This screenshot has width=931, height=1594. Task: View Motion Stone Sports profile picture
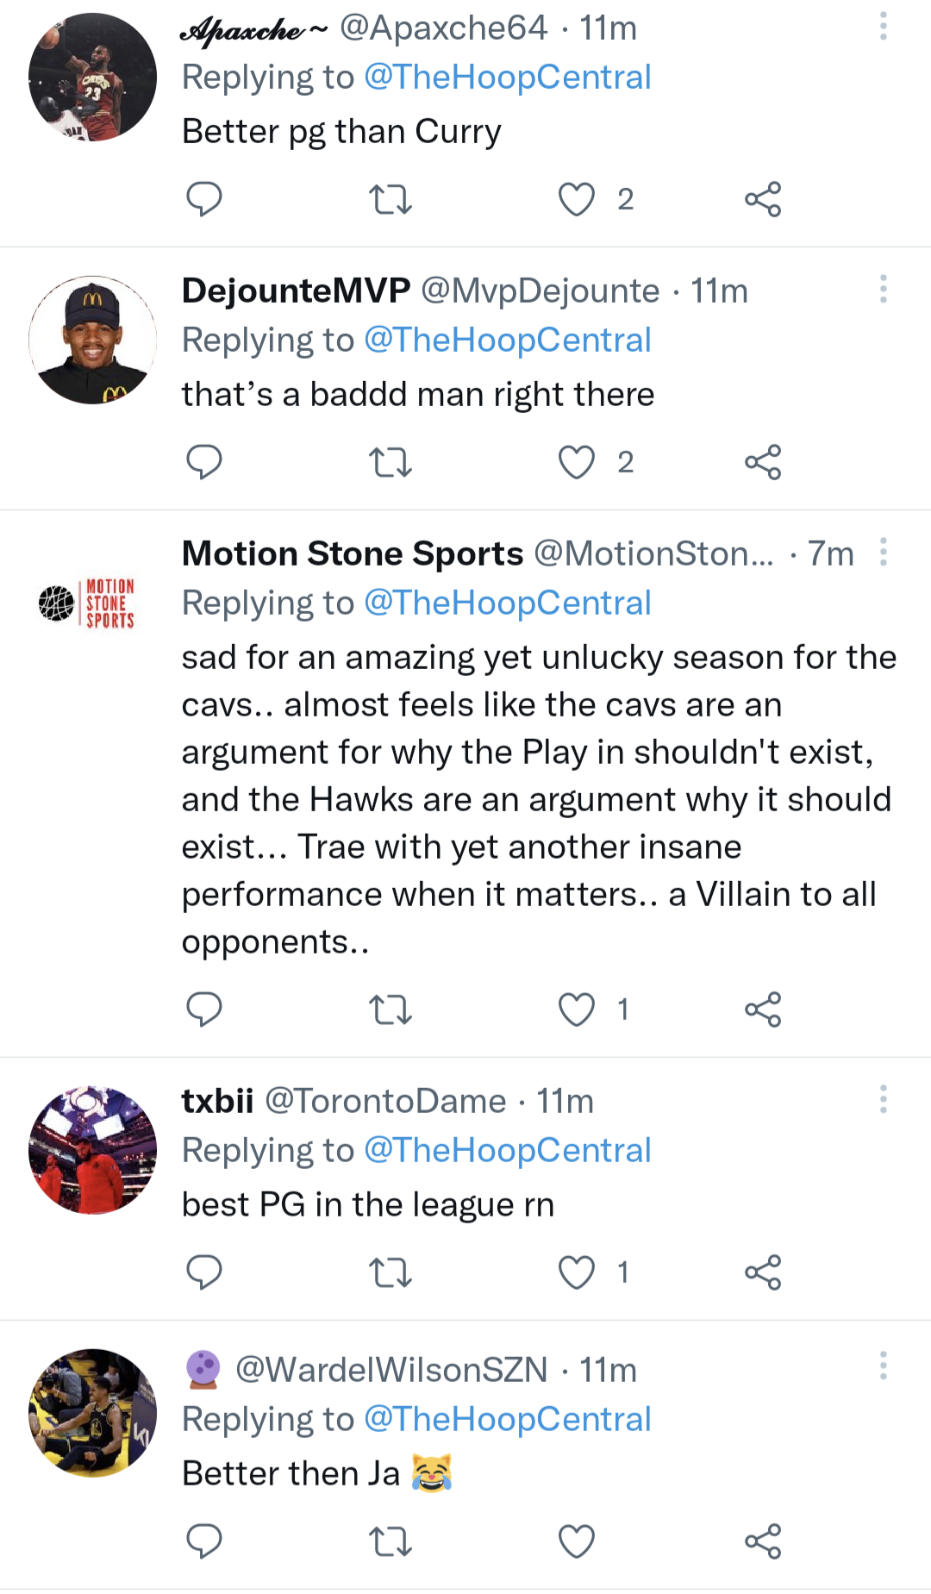pos(92,603)
